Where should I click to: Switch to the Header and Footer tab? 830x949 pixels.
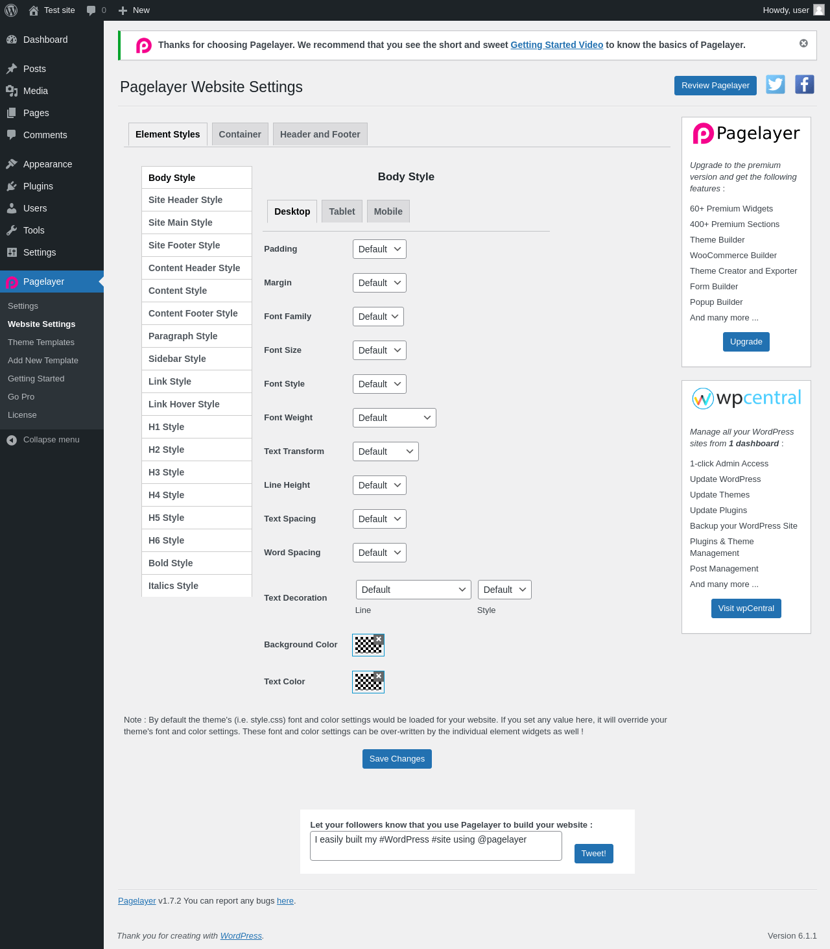(x=320, y=134)
